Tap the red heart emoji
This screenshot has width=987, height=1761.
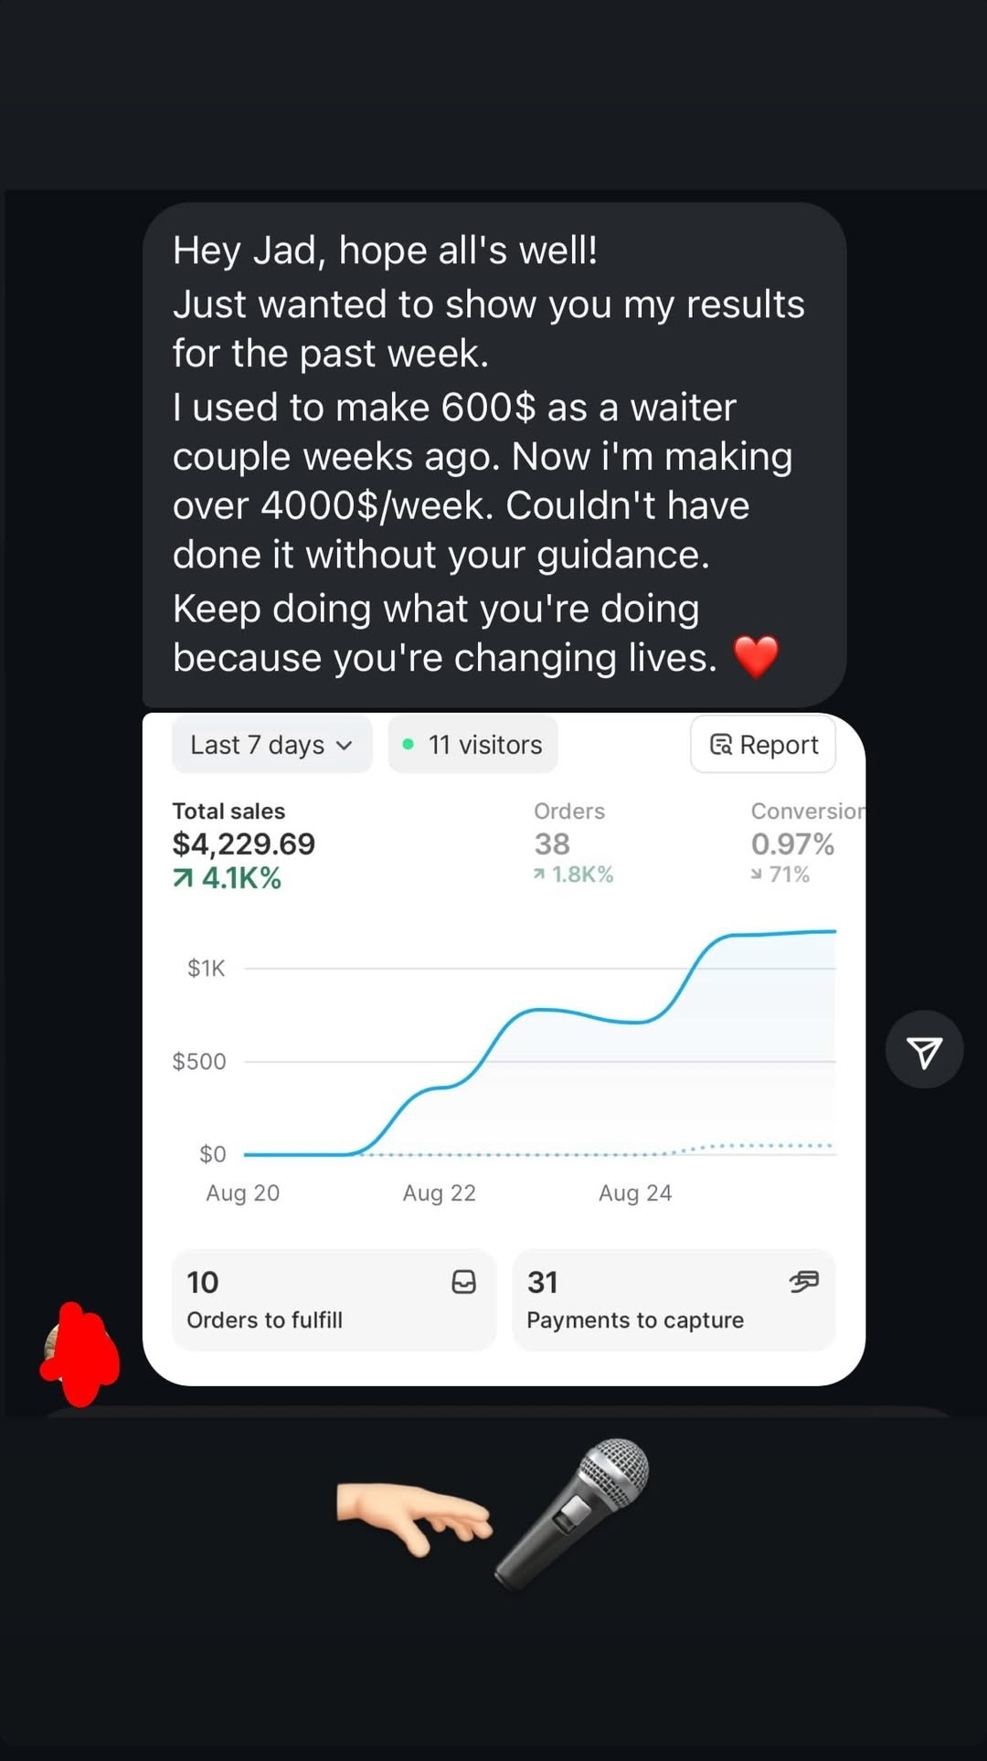pos(756,657)
